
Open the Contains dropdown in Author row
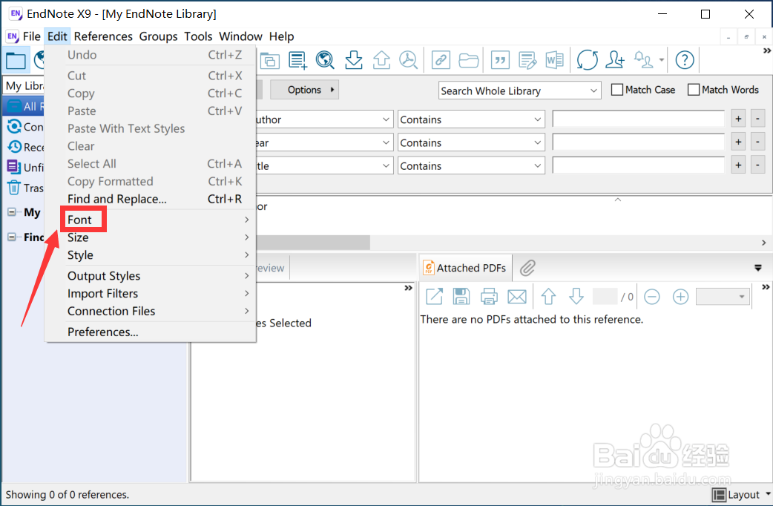[471, 119]
